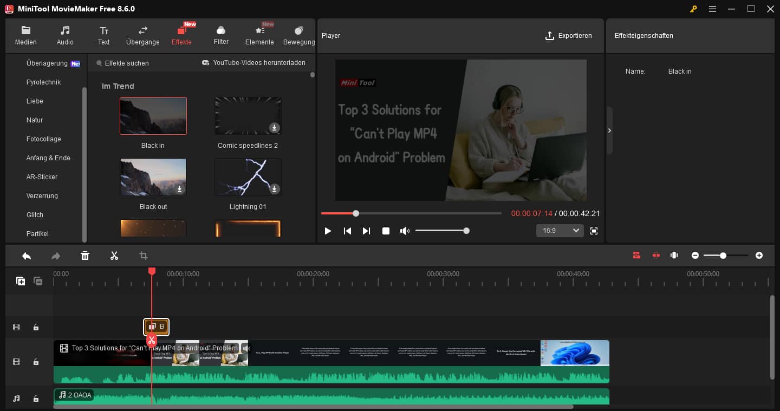The height and width of the screenshot is (411, 780).
Task: Select the Lightning 01 effect thumbnail
Action: click(x=248, y=177)
